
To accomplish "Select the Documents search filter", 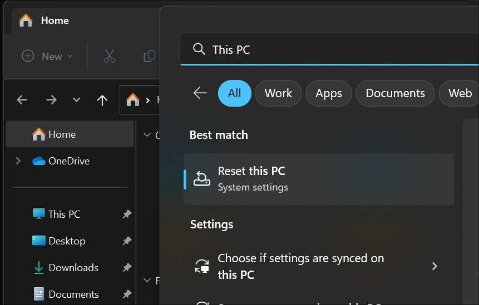I will pos(396,93).
